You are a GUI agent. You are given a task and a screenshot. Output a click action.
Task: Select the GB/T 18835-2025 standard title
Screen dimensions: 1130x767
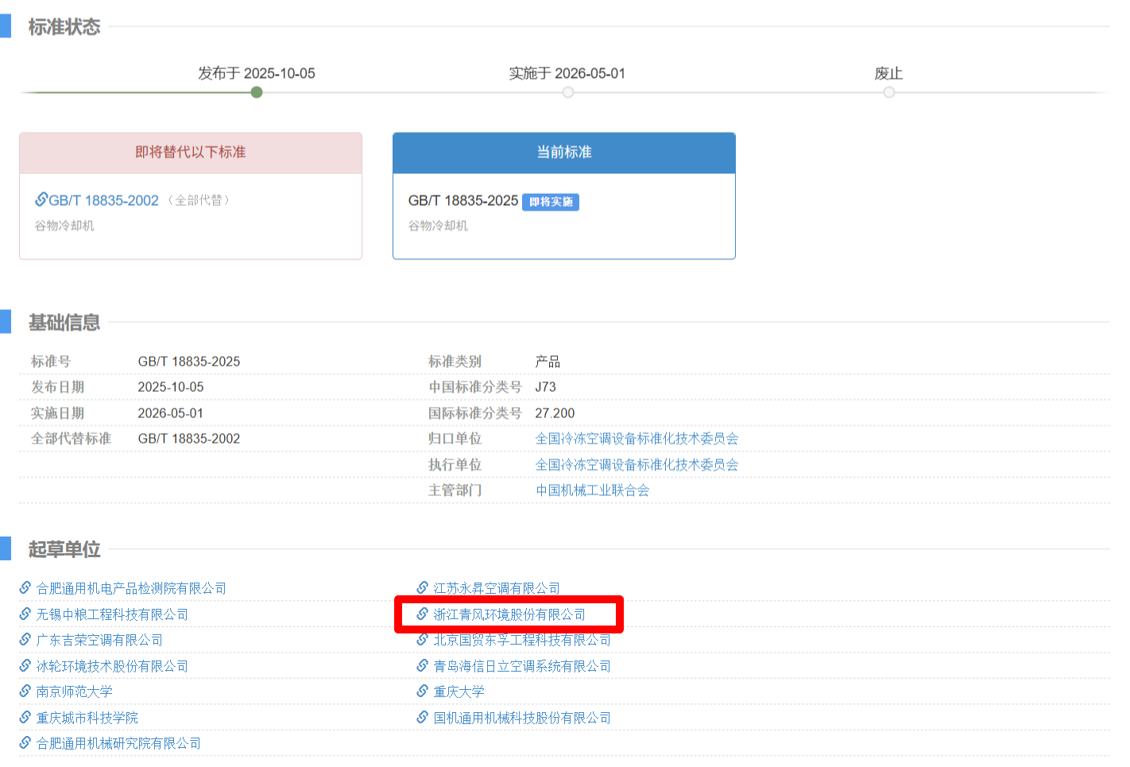[462, 201]
